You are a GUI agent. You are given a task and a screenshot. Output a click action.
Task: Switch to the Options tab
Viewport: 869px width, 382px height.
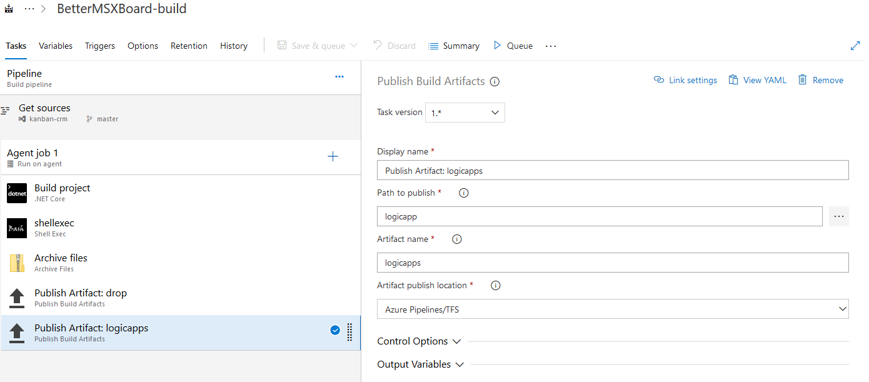(143, 46)
